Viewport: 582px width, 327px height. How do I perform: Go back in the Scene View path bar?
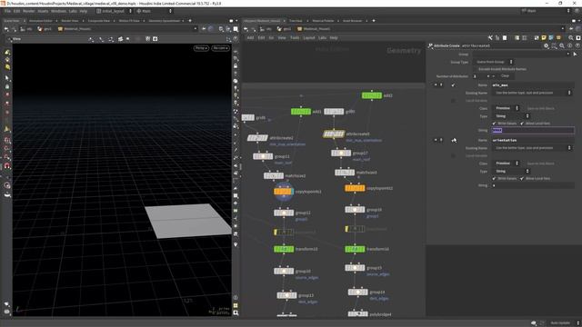coord(6,29)
